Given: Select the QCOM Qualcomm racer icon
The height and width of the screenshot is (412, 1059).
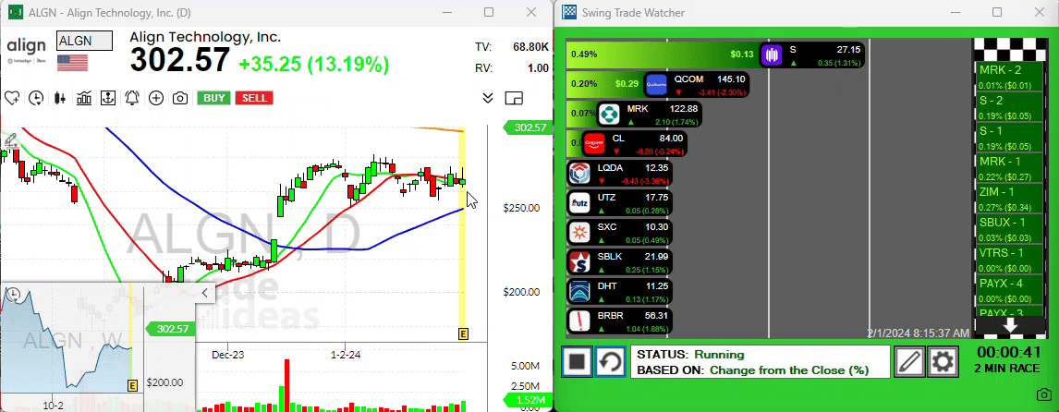Looking at the screenshot, I should pyautogui.click(x=656, y=84).
